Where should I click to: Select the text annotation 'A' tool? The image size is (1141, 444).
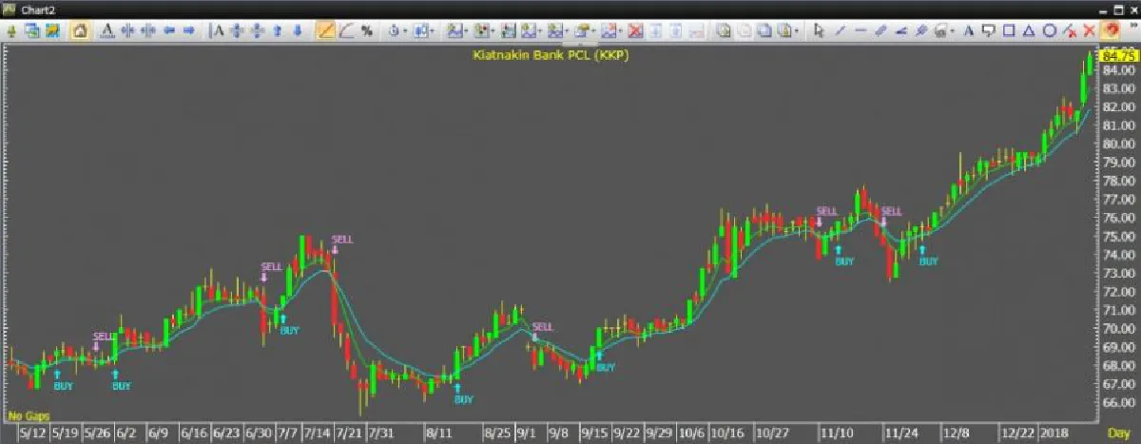coord(970,30)
